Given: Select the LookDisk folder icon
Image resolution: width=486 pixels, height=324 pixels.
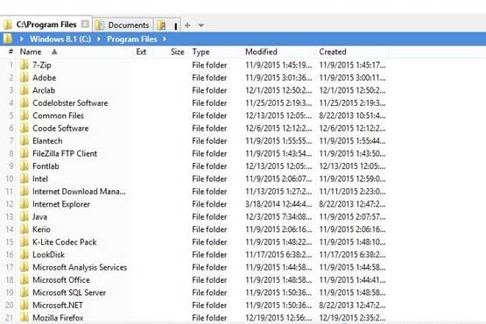Looking at the screenshot, I should pyautogui.click(x=25, y=255).
